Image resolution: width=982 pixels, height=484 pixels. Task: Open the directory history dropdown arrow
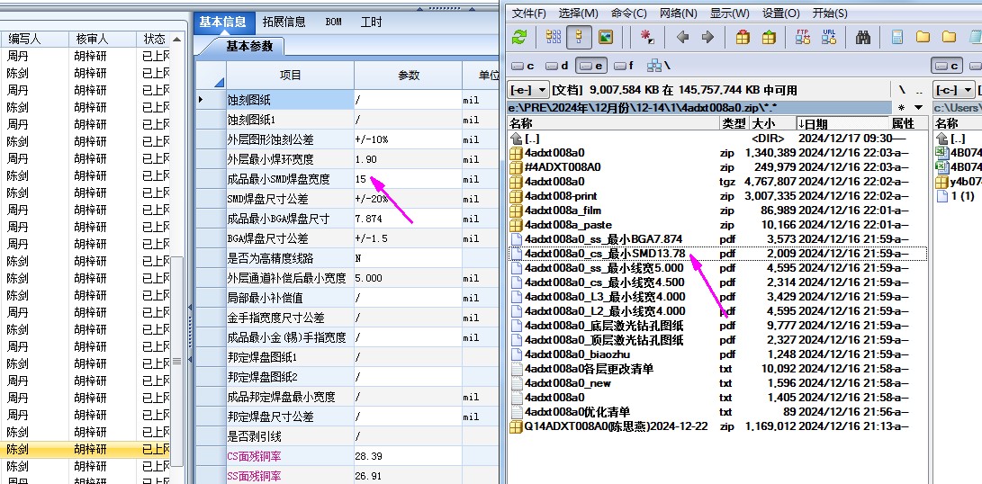[919, 108]
